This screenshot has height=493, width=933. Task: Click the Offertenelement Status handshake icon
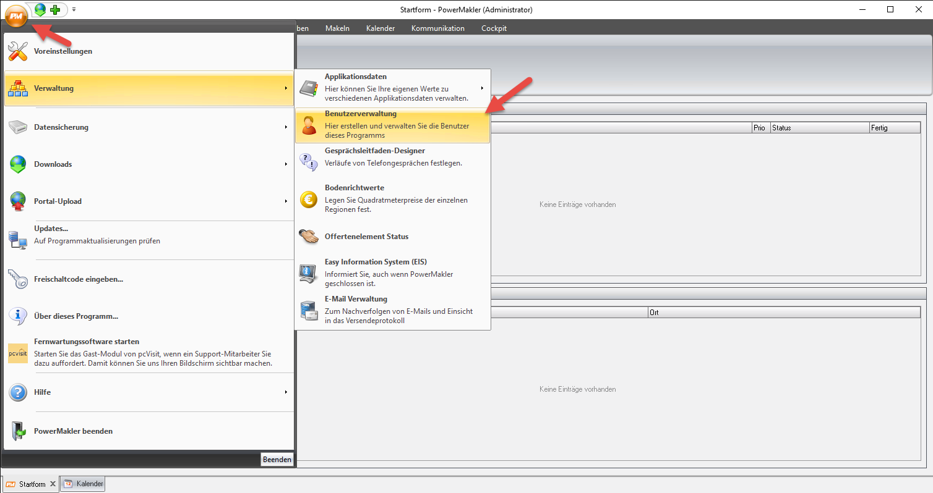pyautogui.click(x=308, y=237)
